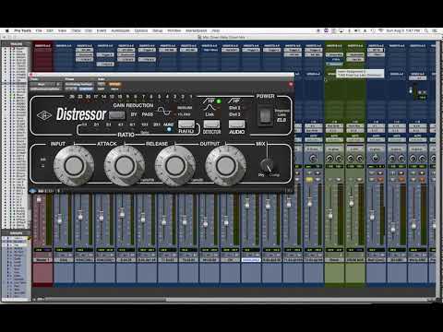
Task: Click the RATIO select button on Distressor
Action: pos(186,125)
